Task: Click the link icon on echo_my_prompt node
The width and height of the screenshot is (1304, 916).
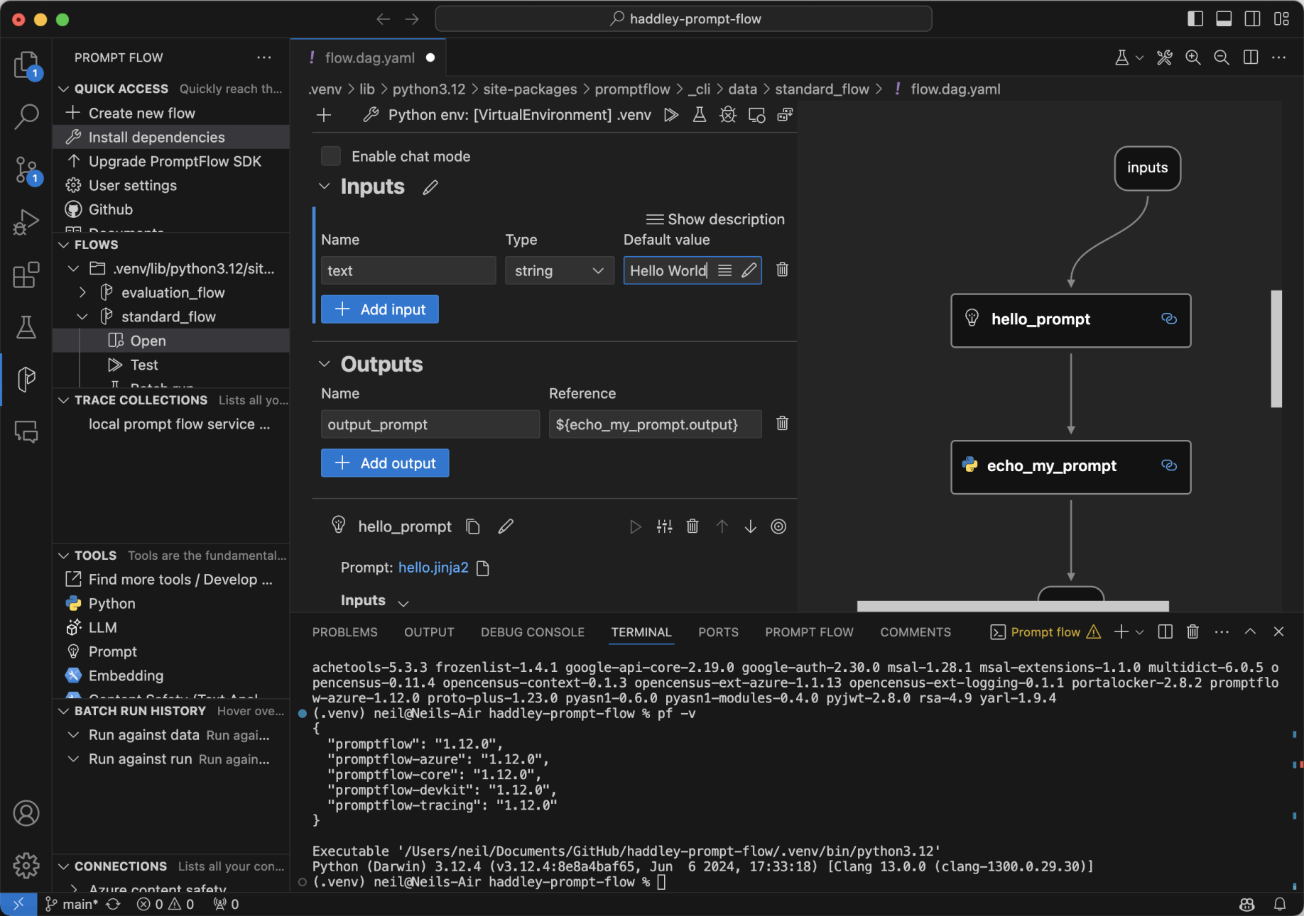Action: 1168,465
